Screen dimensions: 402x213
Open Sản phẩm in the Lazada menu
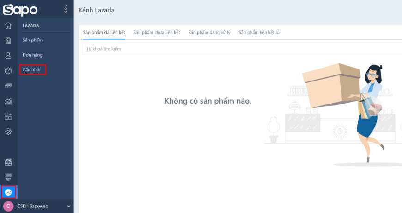coord(32,40)
